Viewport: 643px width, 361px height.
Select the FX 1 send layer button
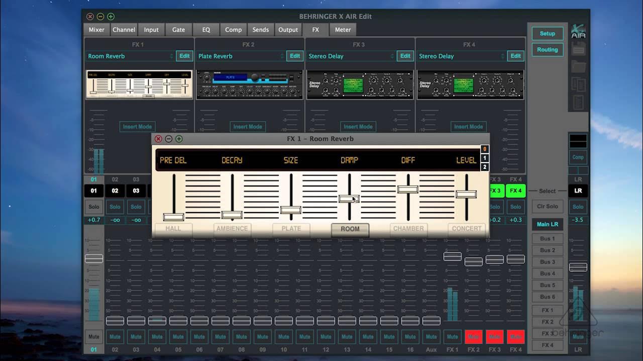pyautogui.click(x=547, y=310)
